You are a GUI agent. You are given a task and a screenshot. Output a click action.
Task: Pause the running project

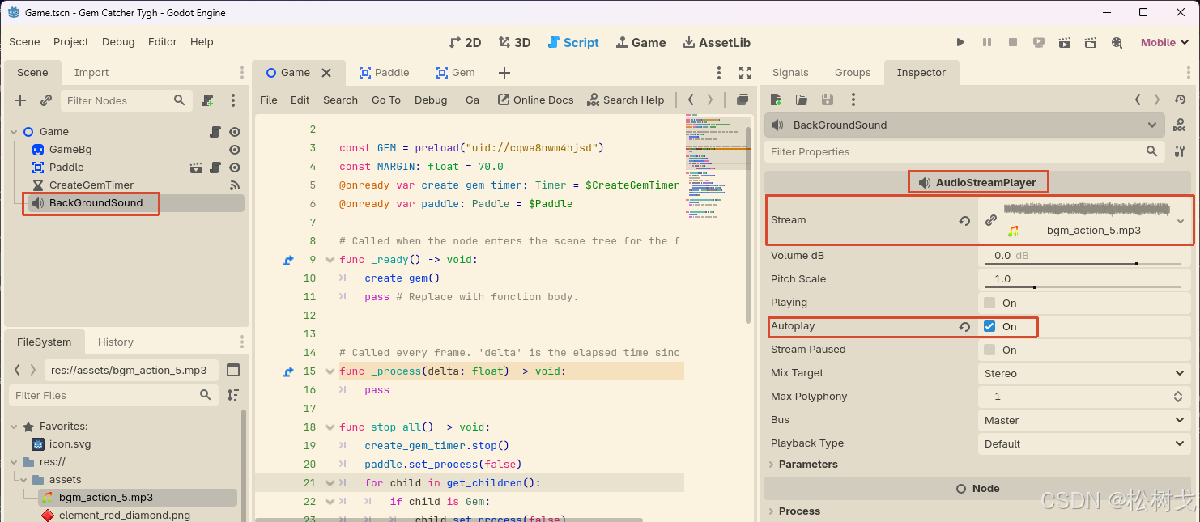987,42
